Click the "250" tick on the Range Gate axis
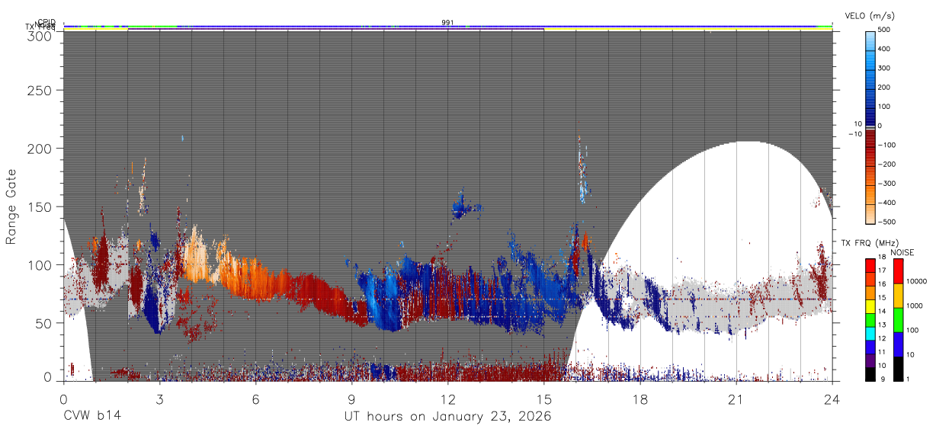This screenshot has width=936, height=432. [x=40, y=90]
